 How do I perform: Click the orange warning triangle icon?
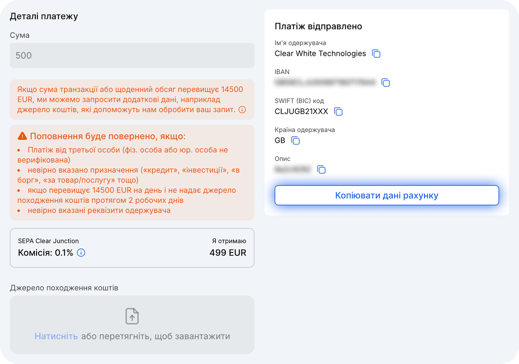pyautogui.click(x=22, y=136)
